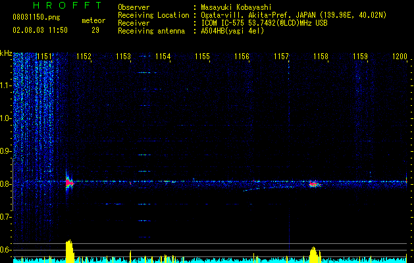Click the 0.7 kHz axis tick label
This screenshot has width=414, height=263.
[6, 217]
